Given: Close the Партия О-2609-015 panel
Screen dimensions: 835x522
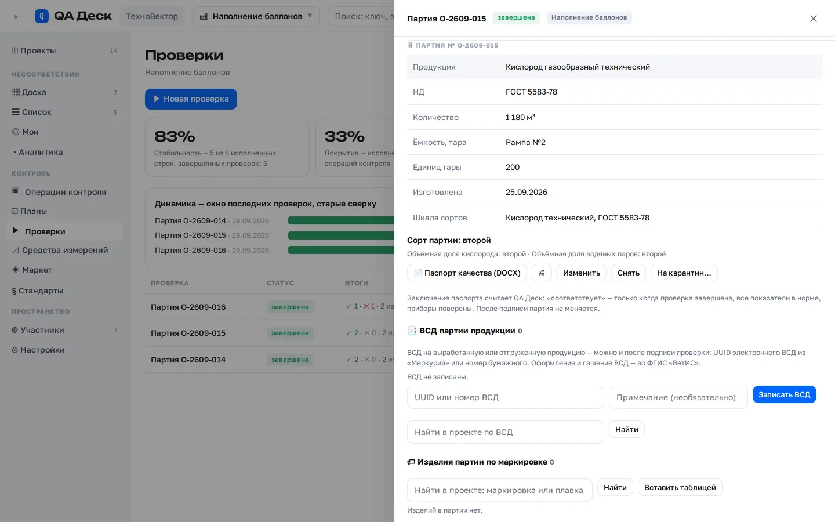Looking at the screenshot, I should pos(814,19).
